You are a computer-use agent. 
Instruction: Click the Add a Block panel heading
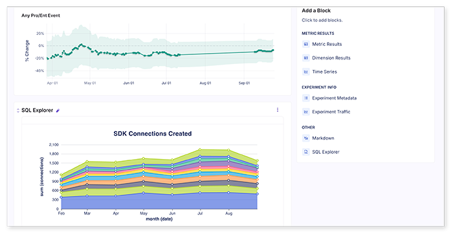click(x=316, y=11)
